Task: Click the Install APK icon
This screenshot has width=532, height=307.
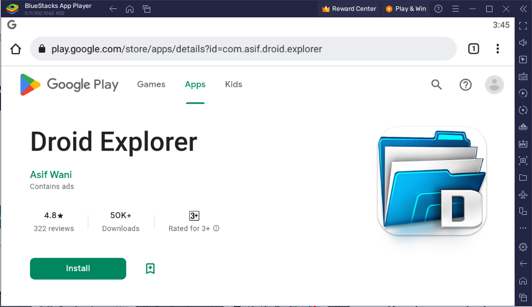Action: point(523,144)
